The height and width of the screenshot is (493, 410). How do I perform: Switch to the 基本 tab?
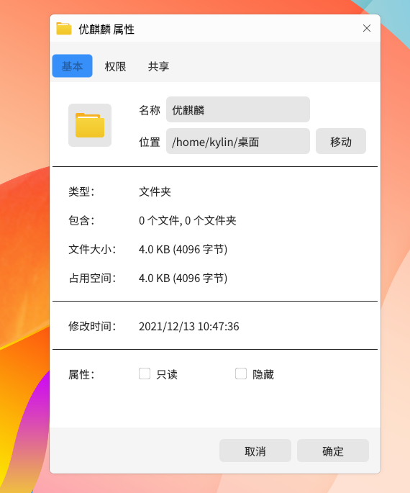[72, 66]
